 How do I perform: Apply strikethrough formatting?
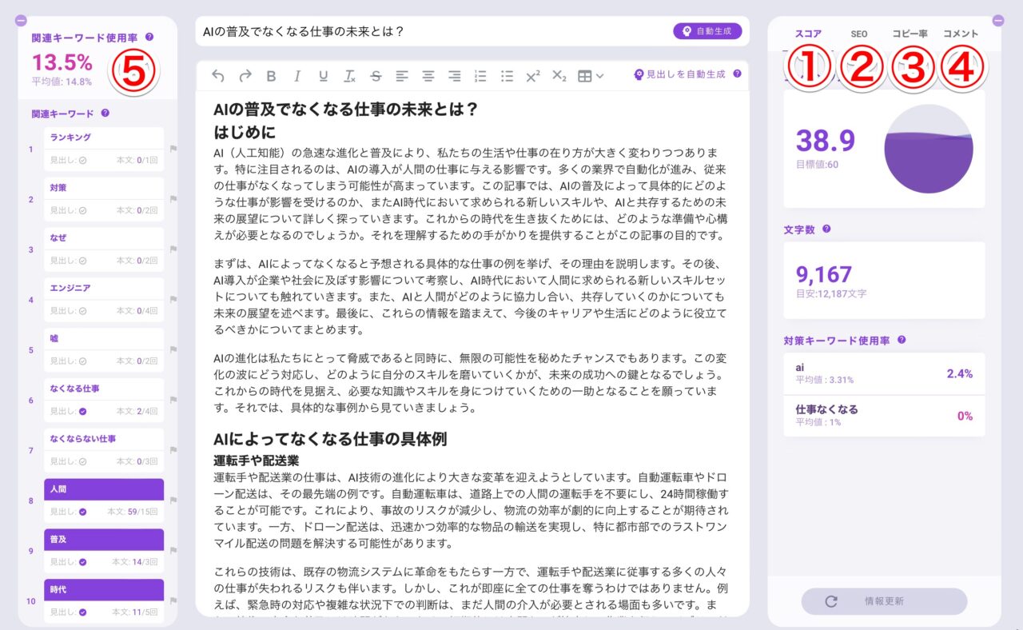(376, 76)
